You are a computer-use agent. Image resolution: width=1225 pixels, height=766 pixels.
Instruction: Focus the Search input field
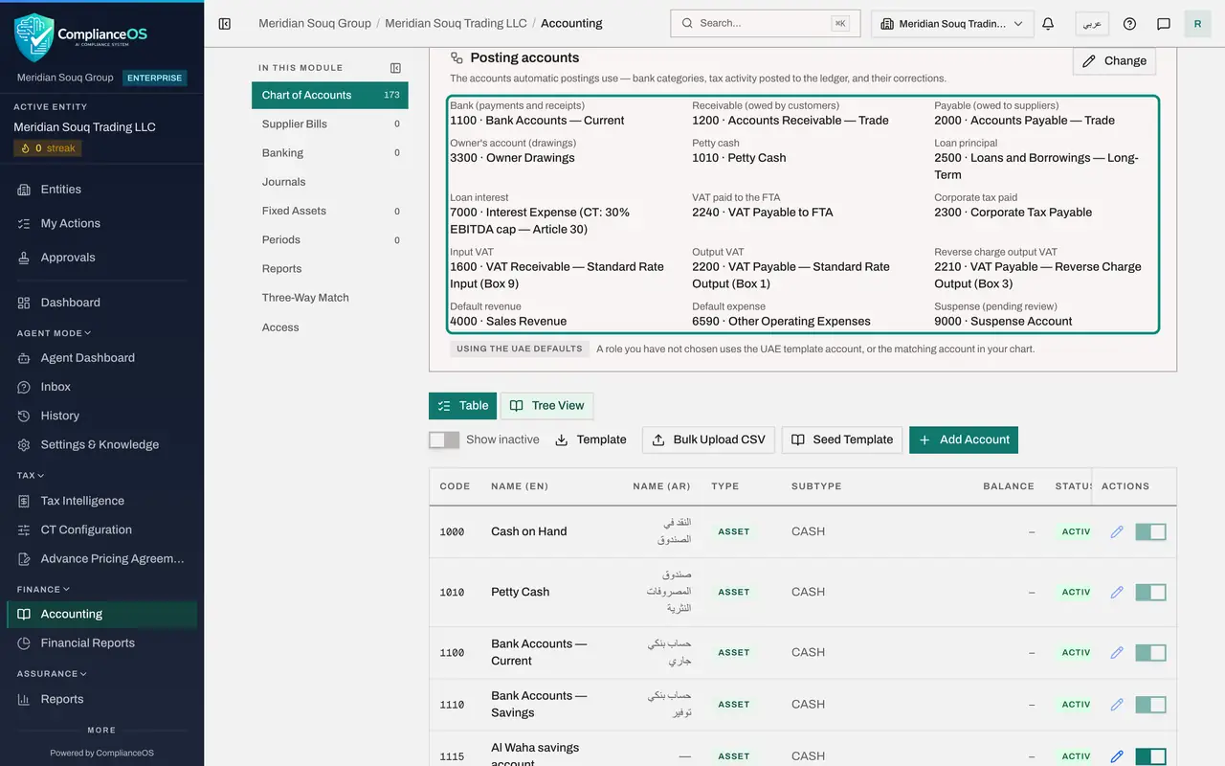[766, 24]
